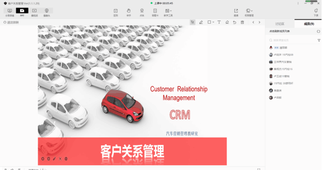This screenshot has height=170, width=322.
Task: Expand the 教学工具 teaching tools dropdown
Action: coord(168,13)
